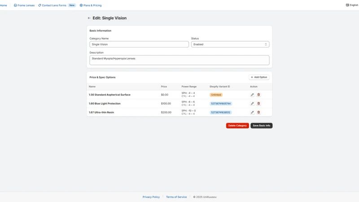Click the Price & Spec Options heading
The height and width of the screenshot is (202, 359).
point(102,77)
